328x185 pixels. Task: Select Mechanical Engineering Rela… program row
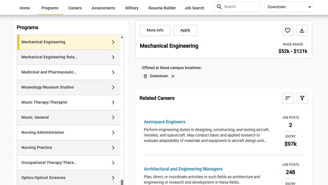click(69, 57)
